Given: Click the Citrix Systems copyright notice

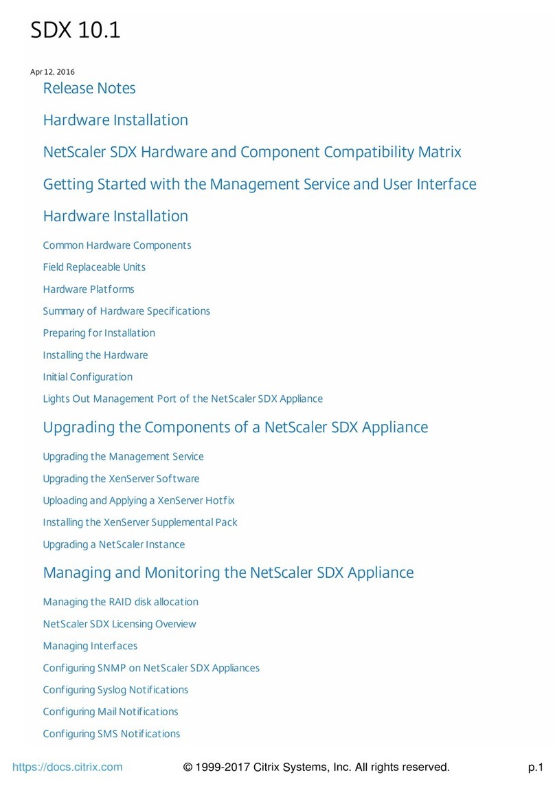Looking at the screenshot, I should [316, 767].
